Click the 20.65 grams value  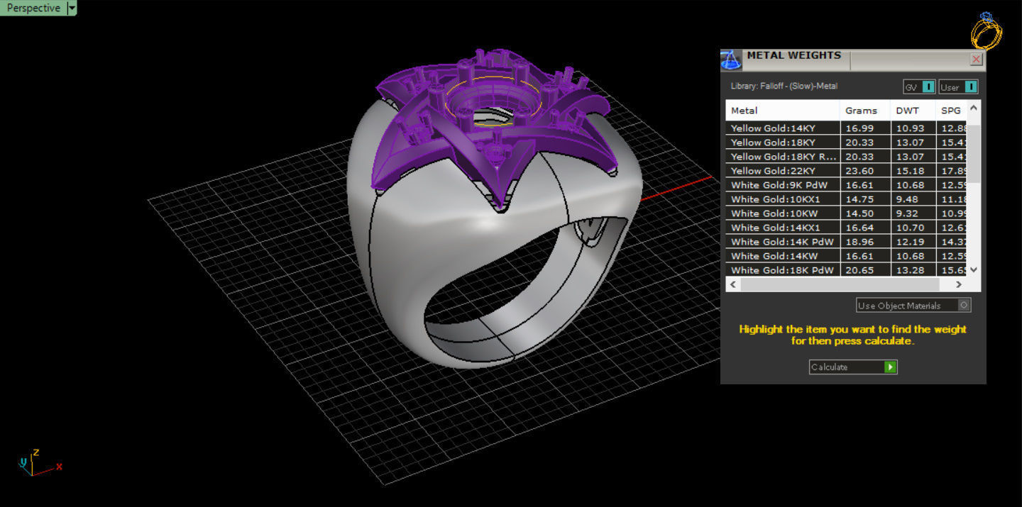pos(859,270)
